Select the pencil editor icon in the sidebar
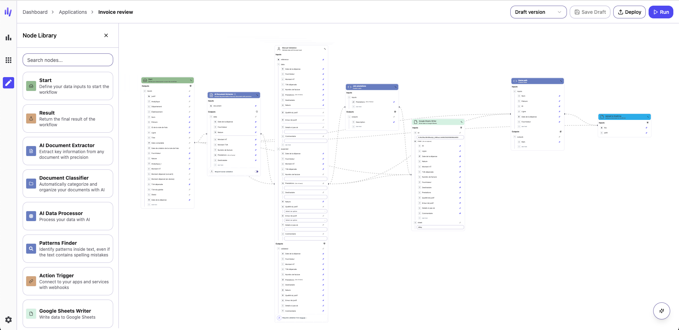 coord(8,82)
